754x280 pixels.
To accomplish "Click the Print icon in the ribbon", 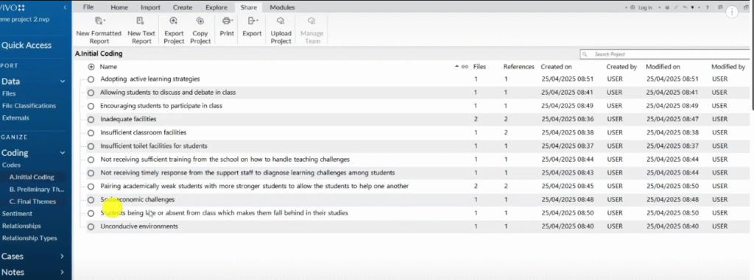I will click(x=227, y=21).
